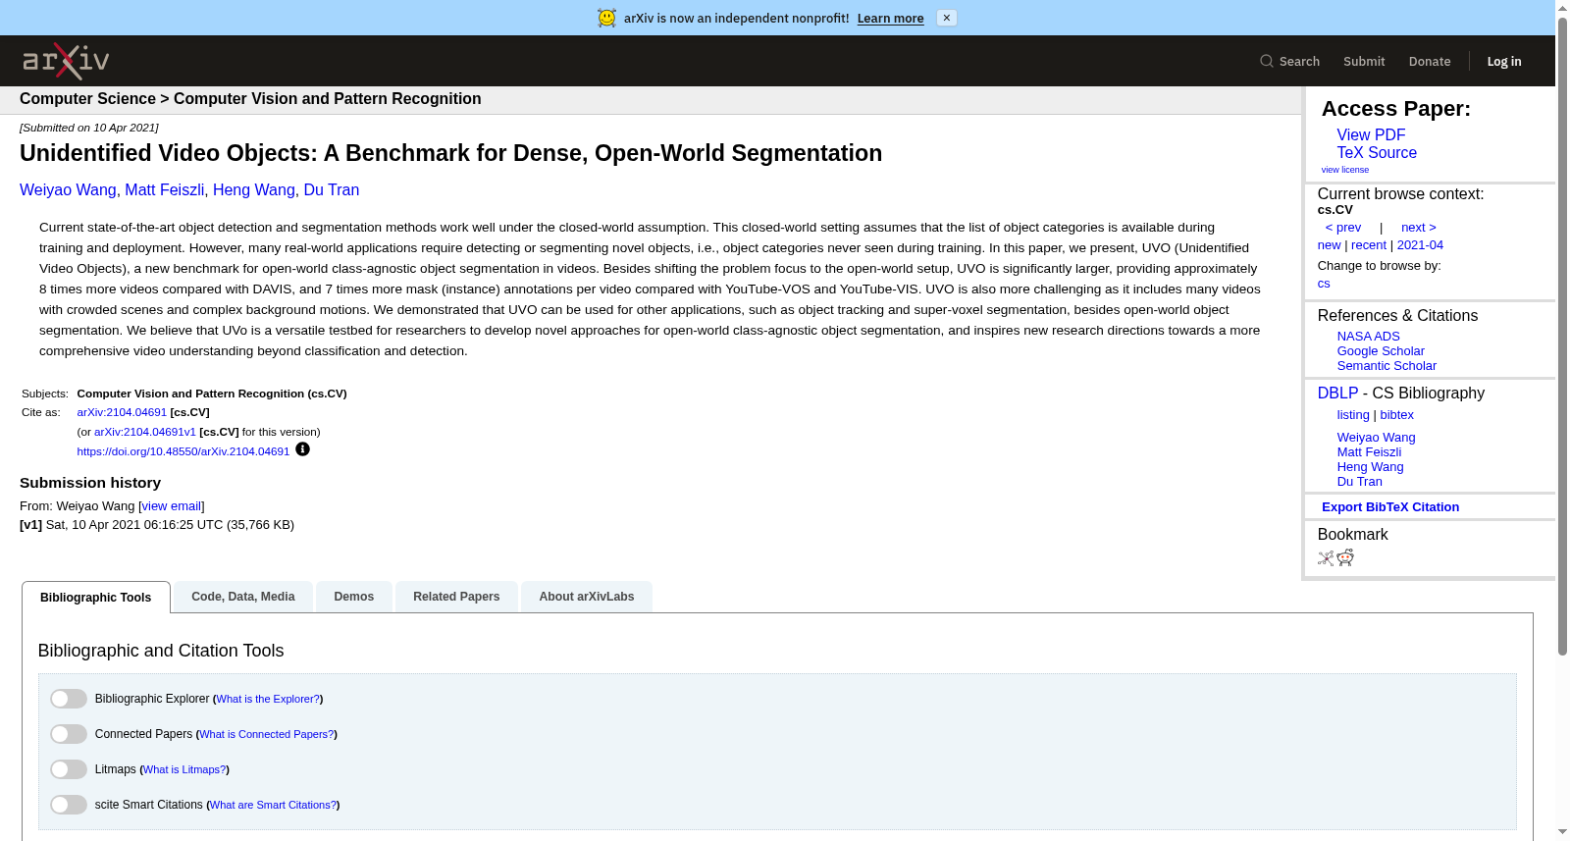
Task: Open the Donate page
Action: pos(1430,61)
